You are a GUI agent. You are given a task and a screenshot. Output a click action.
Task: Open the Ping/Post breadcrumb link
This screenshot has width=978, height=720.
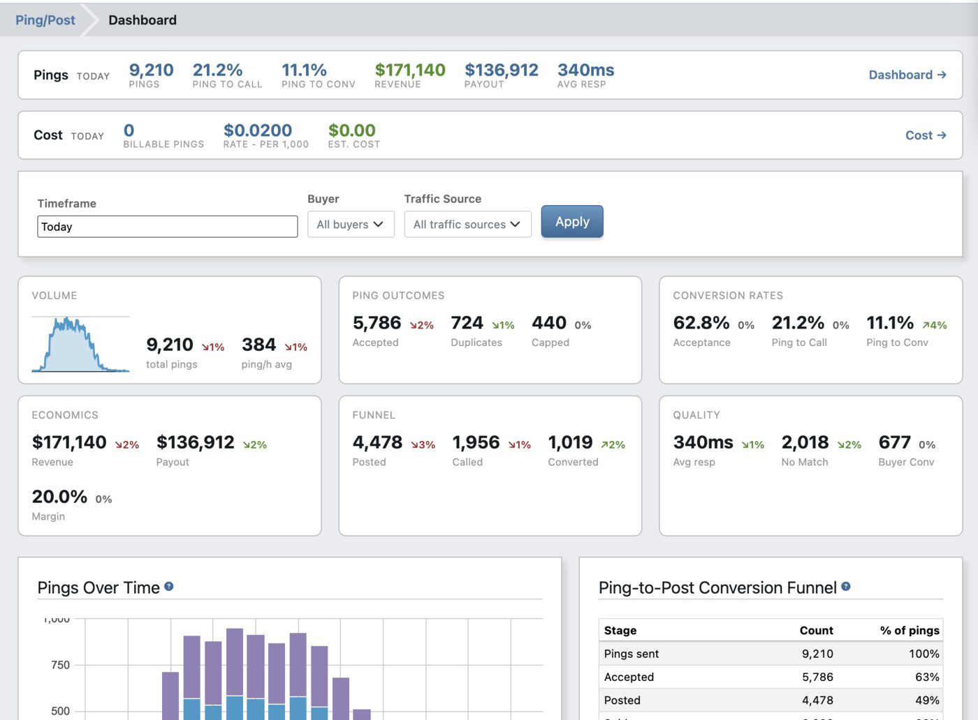[45, 20]
